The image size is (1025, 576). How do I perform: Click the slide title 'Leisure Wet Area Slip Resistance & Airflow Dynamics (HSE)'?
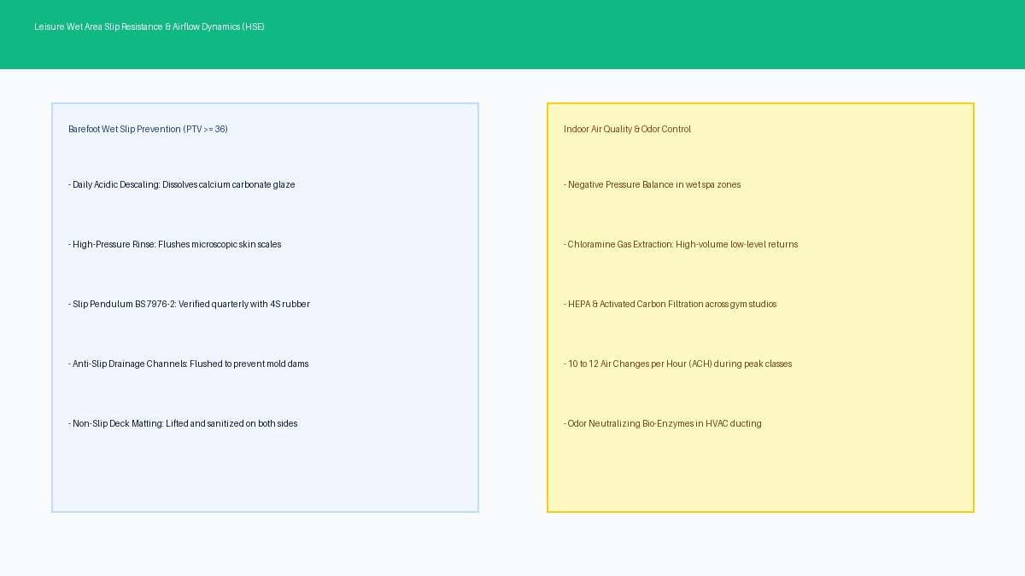pos(149,26)
